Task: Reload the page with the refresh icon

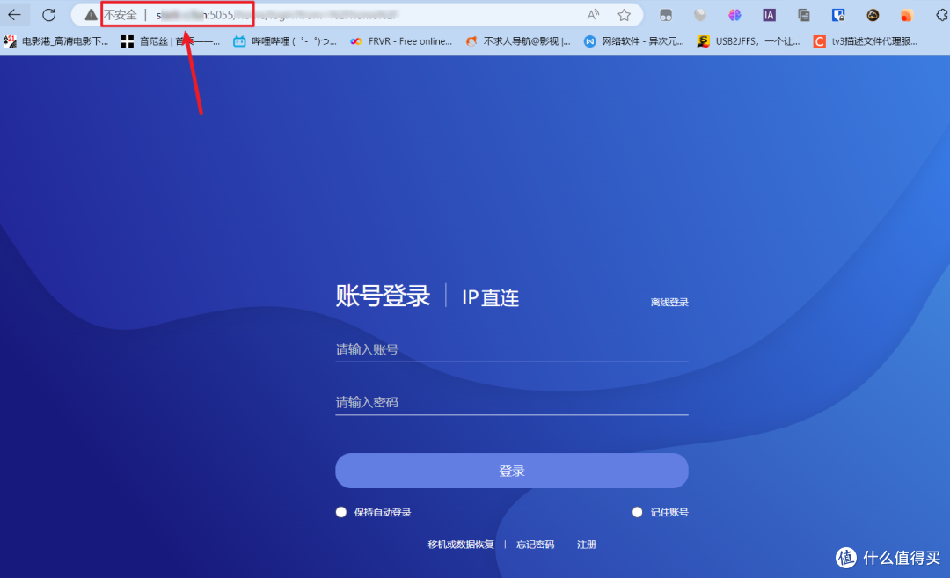Action: point(49,15)
